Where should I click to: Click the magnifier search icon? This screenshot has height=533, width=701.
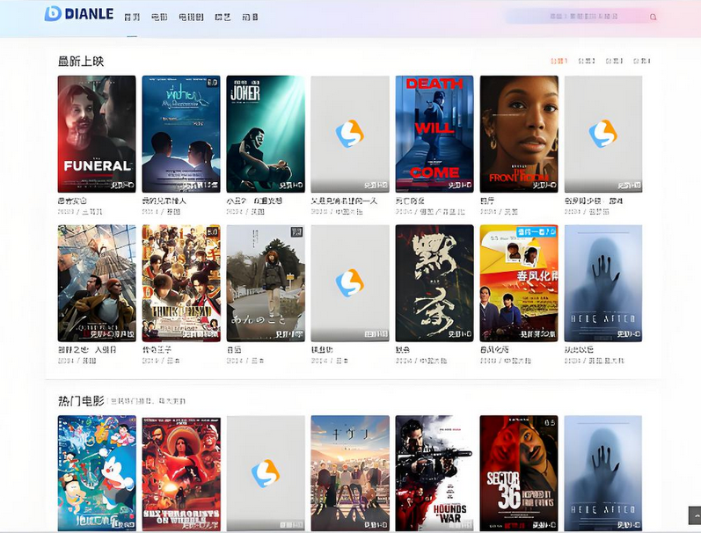coord(653,17)
